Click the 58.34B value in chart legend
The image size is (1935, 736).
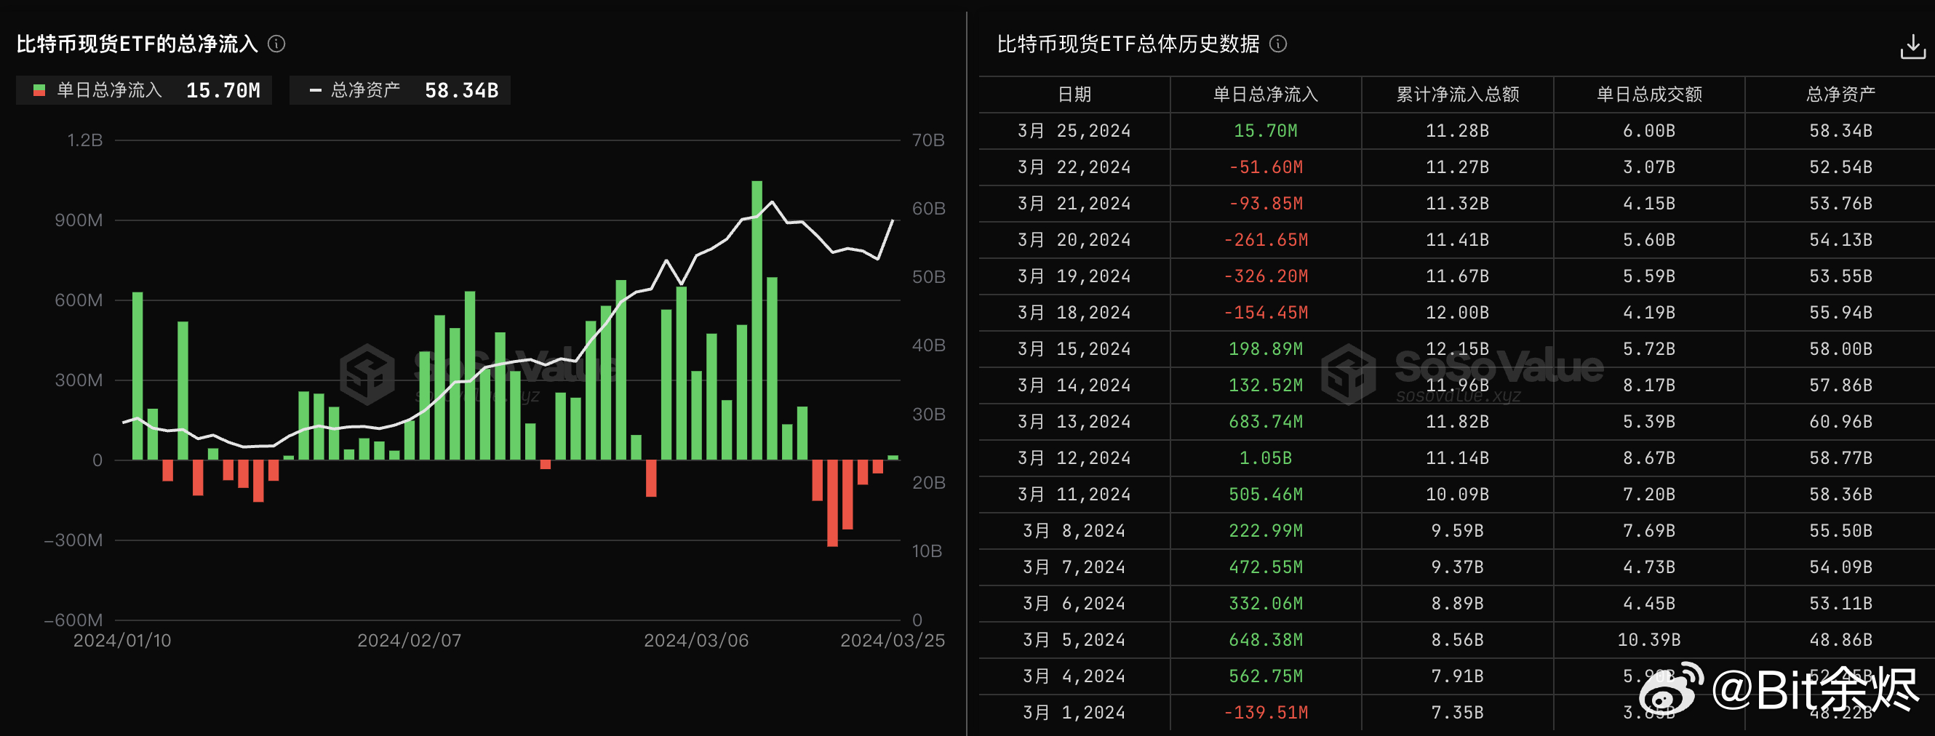point(461,91)
